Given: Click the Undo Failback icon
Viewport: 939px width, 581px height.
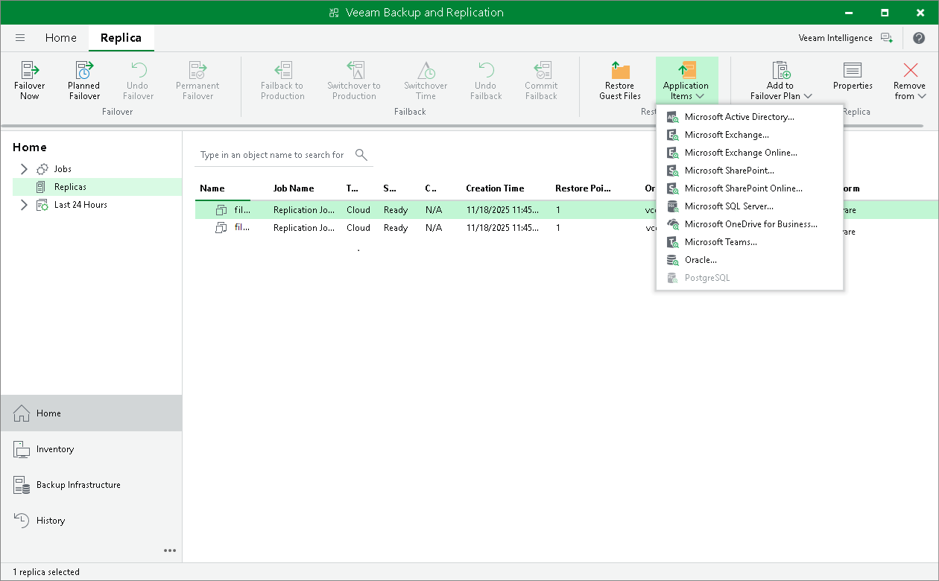Looking at the screenshot, I should click(486, 71).
